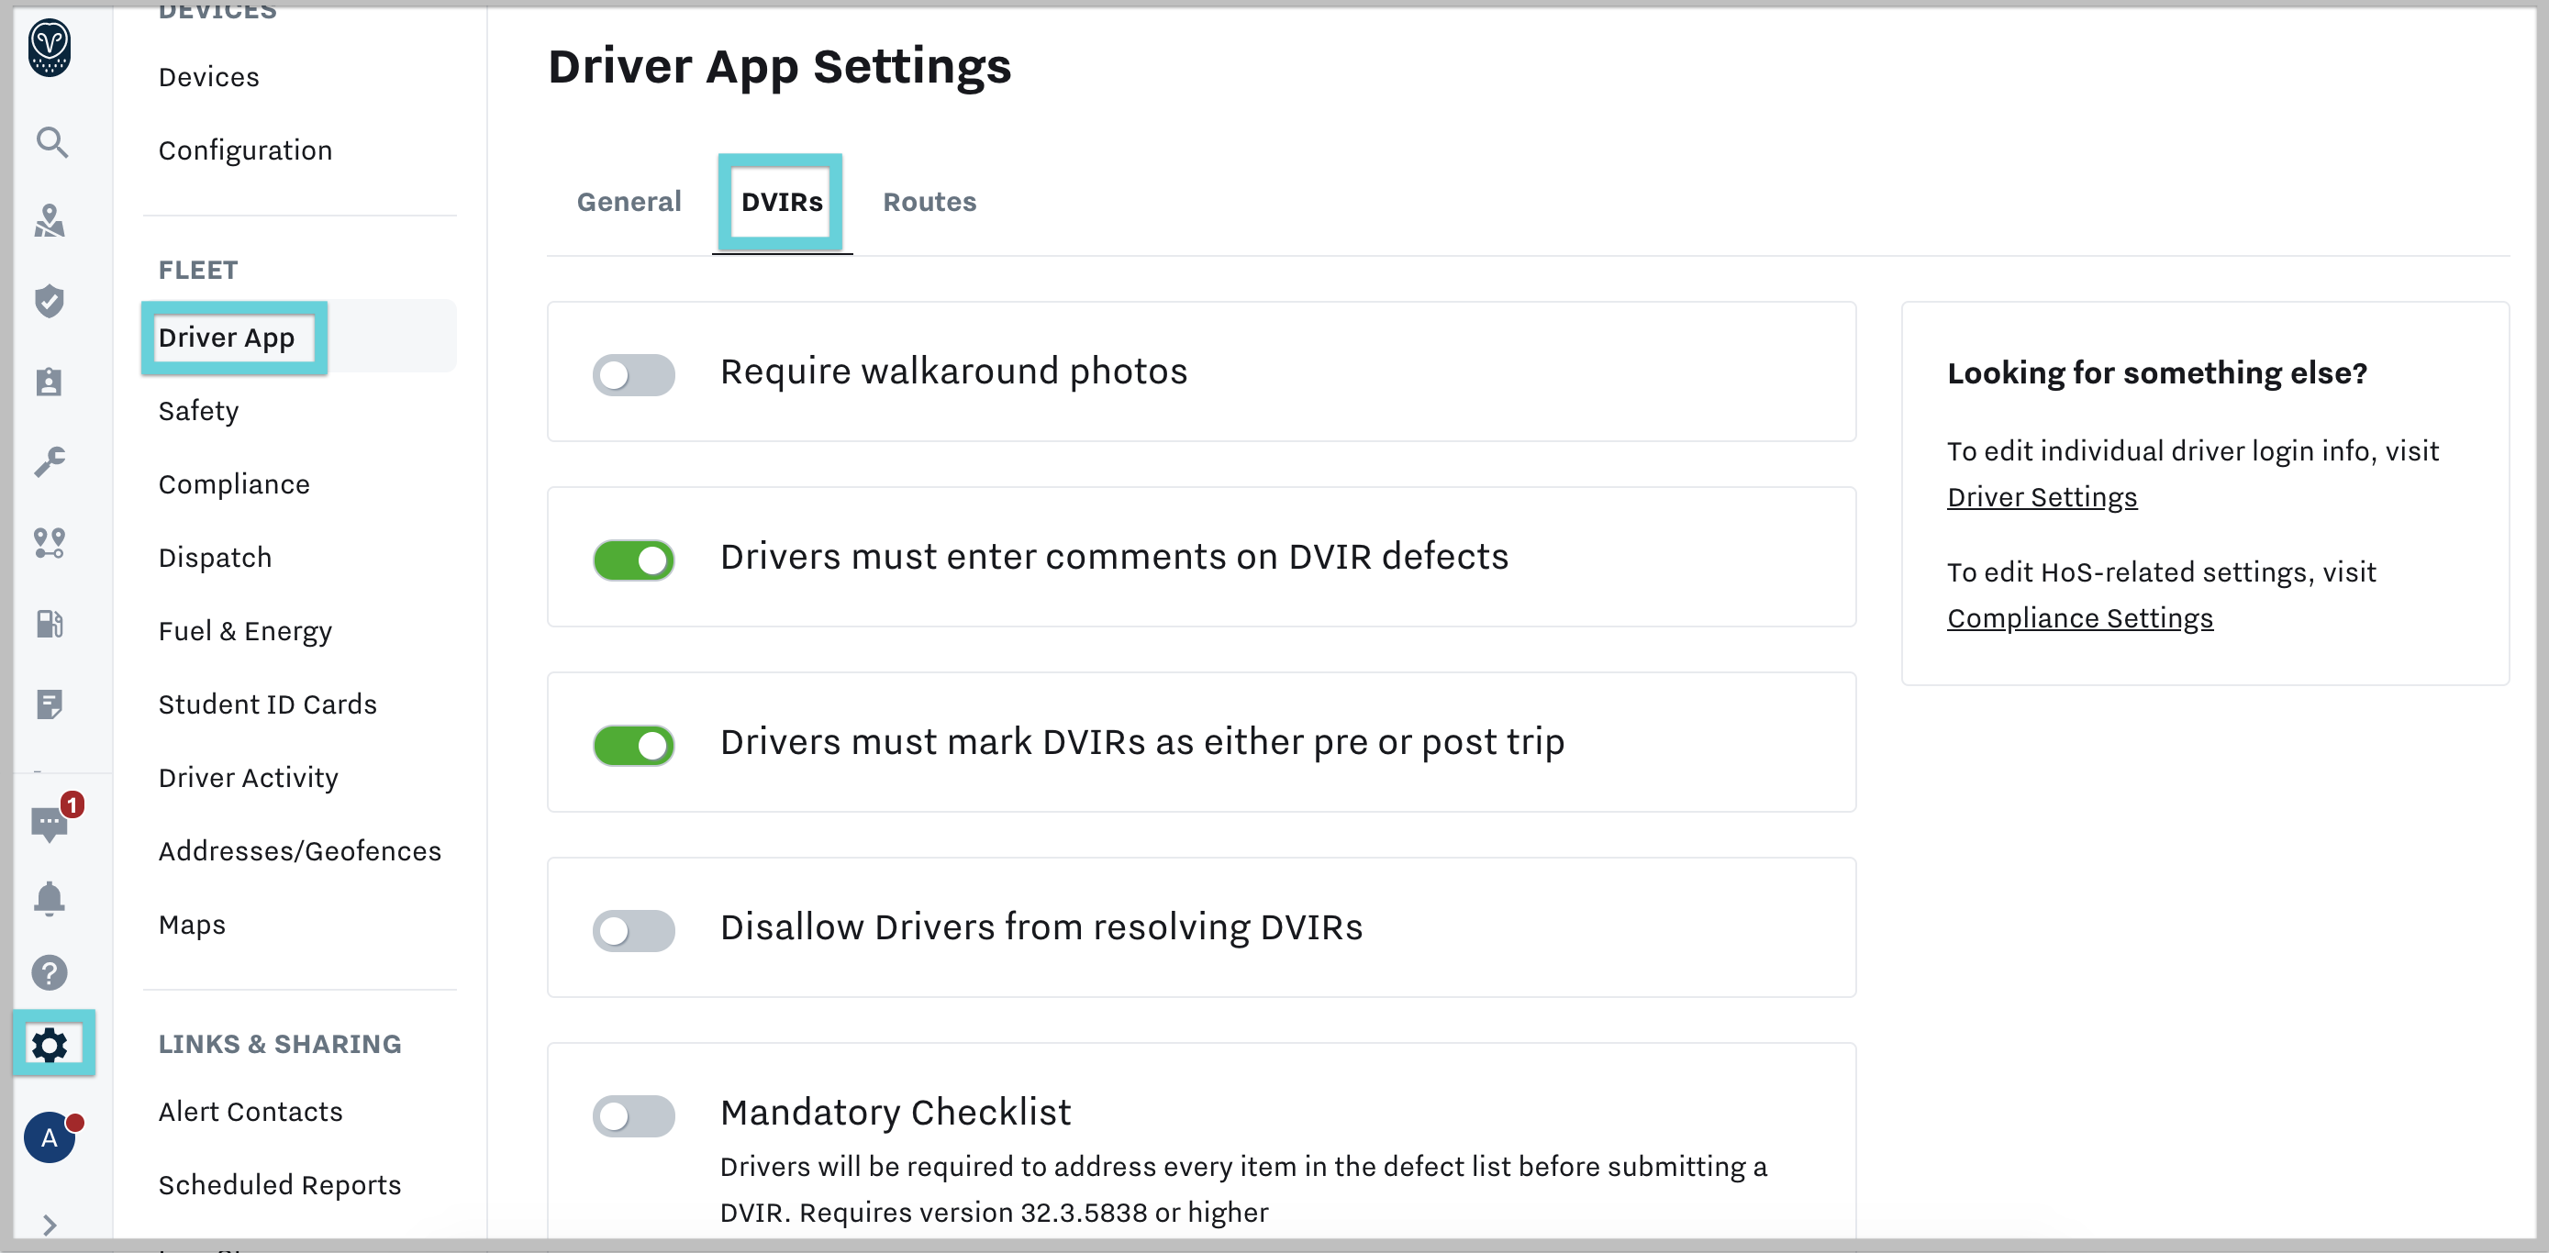Viewport: 2549px width, 1253px height.
Task: Open the safety shield icon in sidebar
Action: (x=51, y=302)
